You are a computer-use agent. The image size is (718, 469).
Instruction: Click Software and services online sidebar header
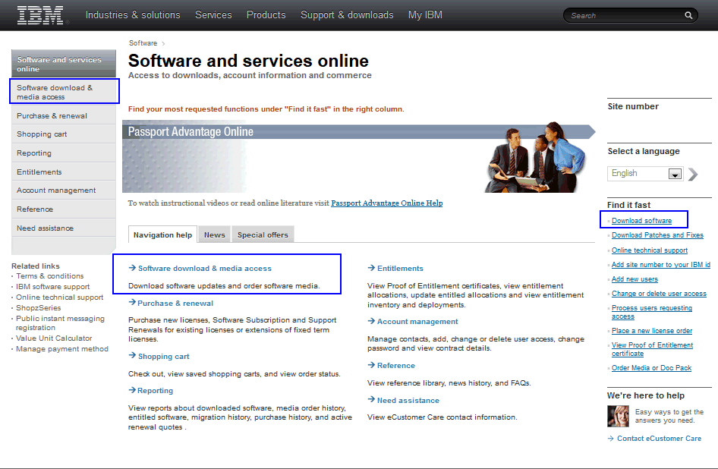pos(64,64)
